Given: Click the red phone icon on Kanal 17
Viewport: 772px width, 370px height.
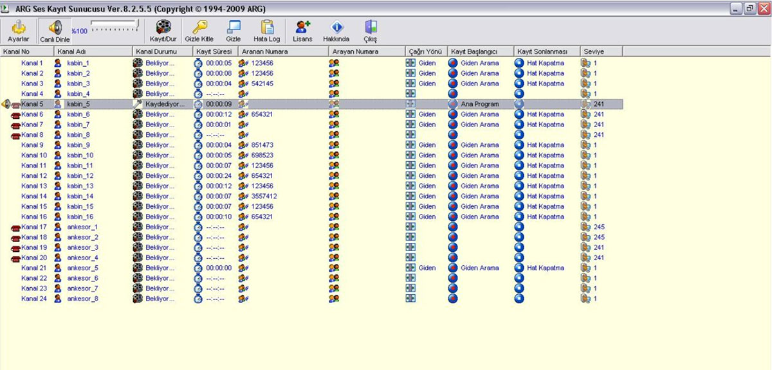Looking at the screenshot, I should tap(15, 227).
